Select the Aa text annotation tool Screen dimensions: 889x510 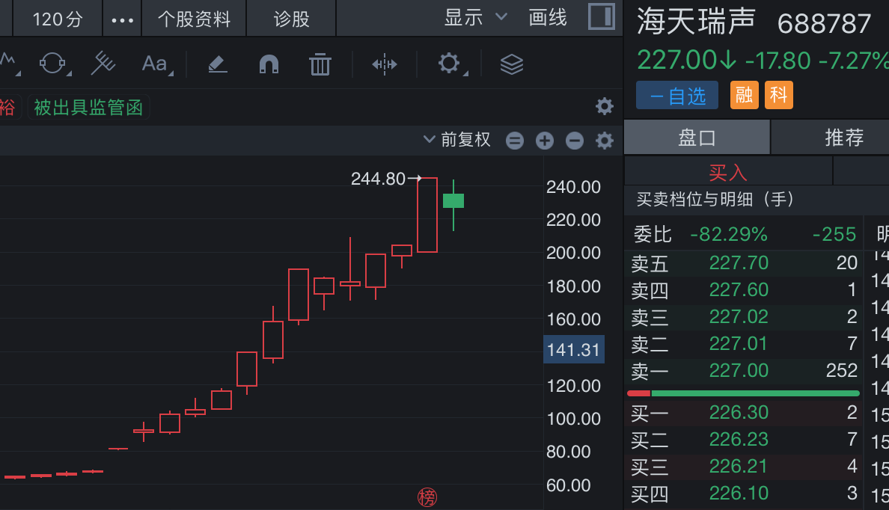156,64
